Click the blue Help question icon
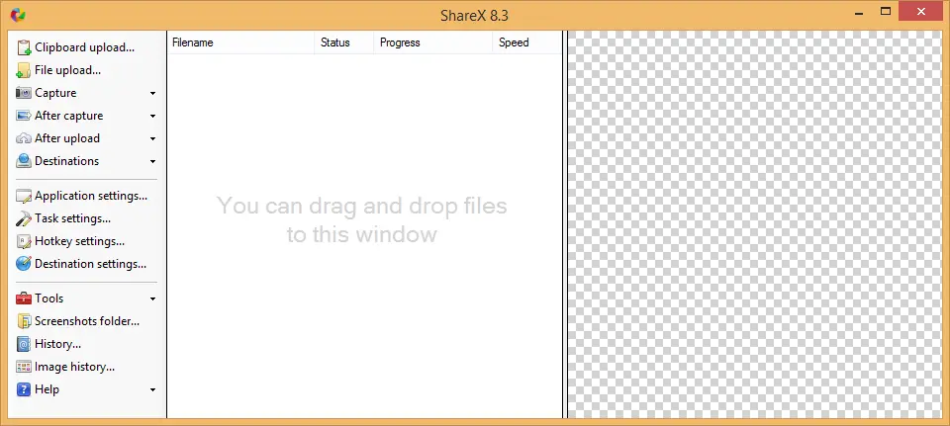Viewport: 950px width, 426px height. pyautogui.click(x=24, y=389)
